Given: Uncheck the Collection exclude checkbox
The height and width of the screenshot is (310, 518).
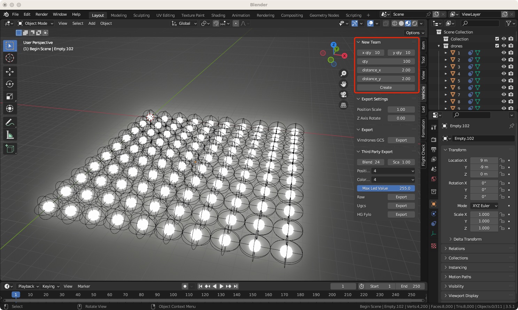Looking at the screenshot, I should point(497,39).
